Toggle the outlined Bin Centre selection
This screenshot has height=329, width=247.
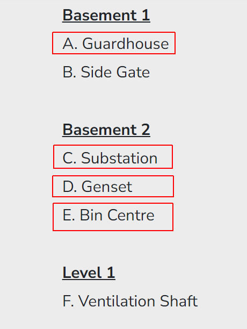click(x=113, y=217)
